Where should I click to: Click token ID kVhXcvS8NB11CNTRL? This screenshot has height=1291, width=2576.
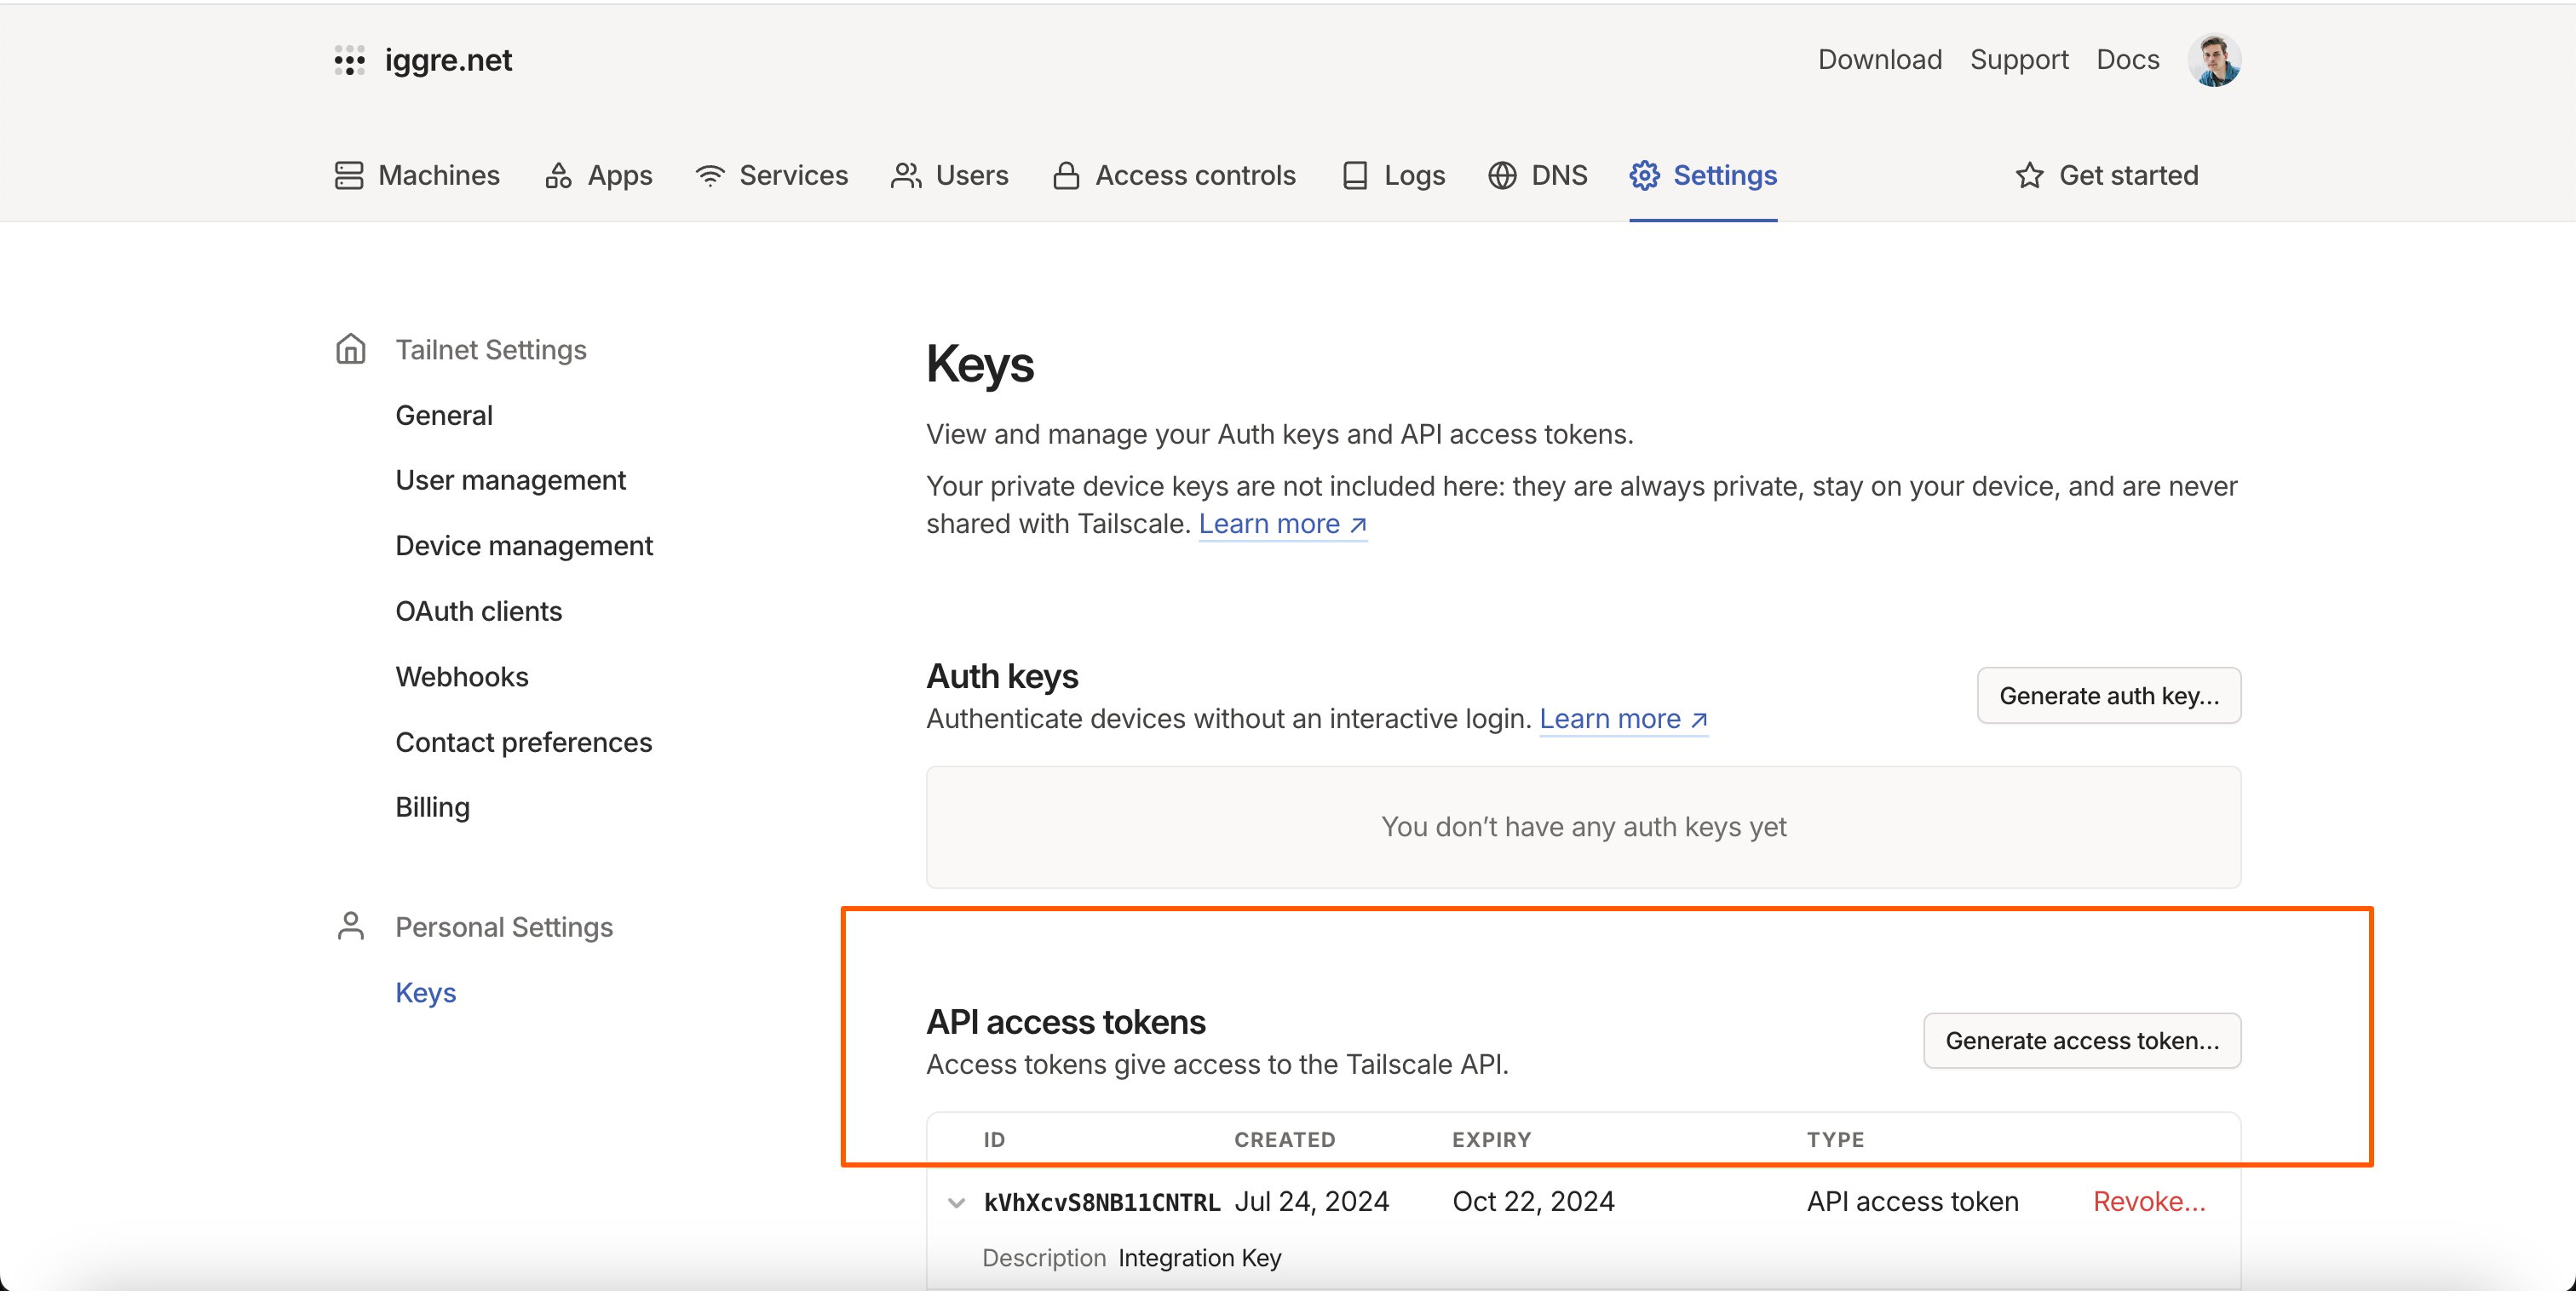pos(1102,1202)
